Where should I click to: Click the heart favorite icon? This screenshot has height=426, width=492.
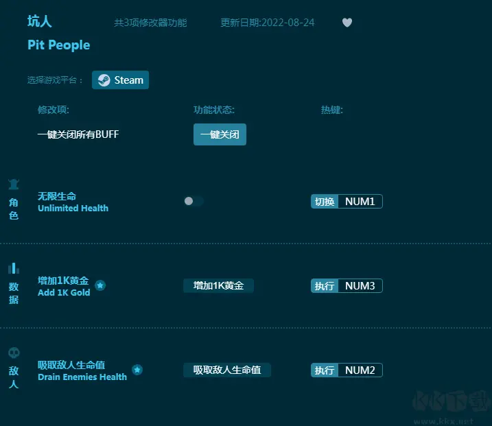pyautogui.click(x=347, y=23)
